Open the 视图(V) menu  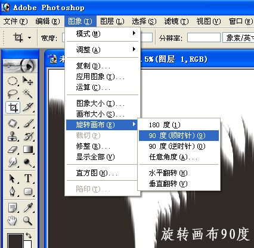(209, 21)
